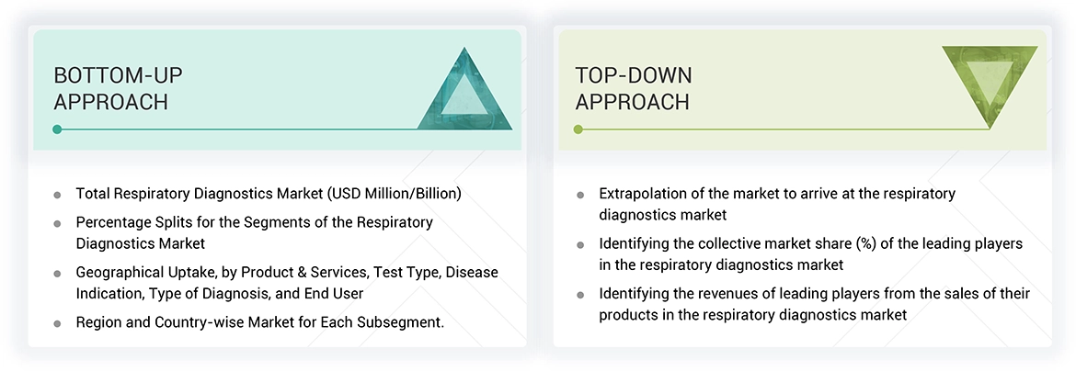The width and height of the screenshot is (1076, 371).
Task: Select the TOP-DOWN APPROACH heading
Action: click(633, 88)
